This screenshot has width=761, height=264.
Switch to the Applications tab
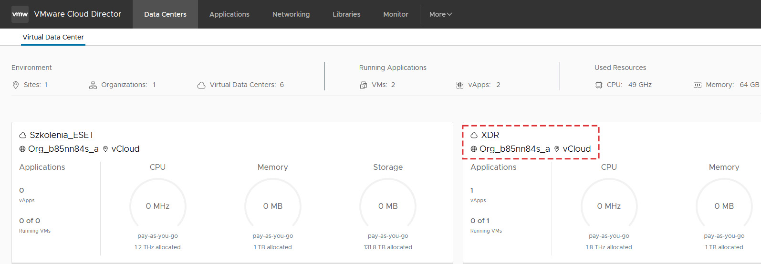229,14
